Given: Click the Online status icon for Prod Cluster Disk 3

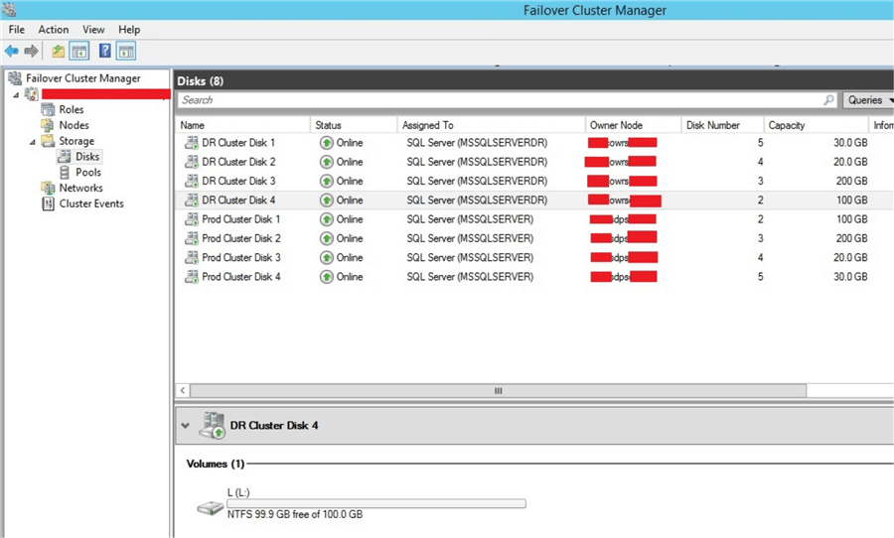Looking at the screenshot, I should [326, 258].
